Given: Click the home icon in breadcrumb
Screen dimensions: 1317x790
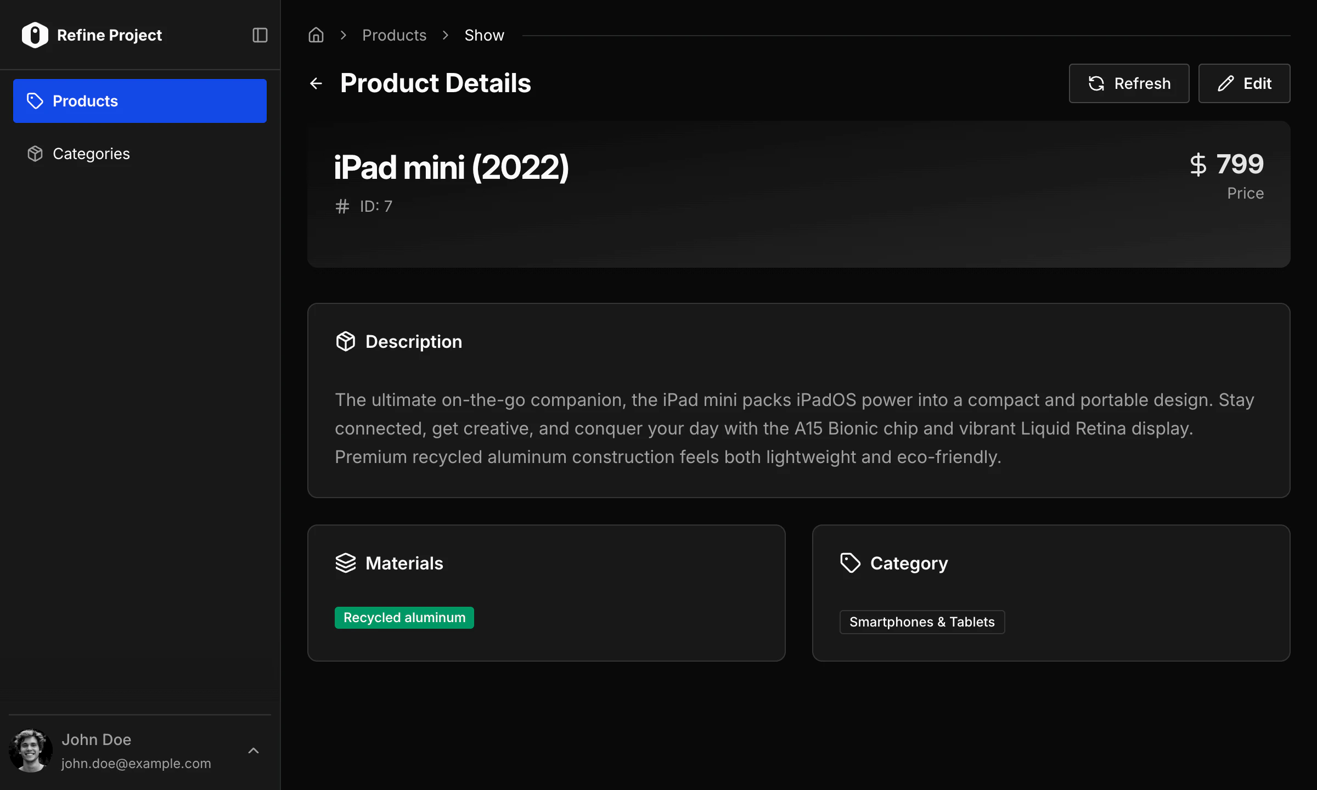Looking at the screenshot, I should [x=316, y=35].
